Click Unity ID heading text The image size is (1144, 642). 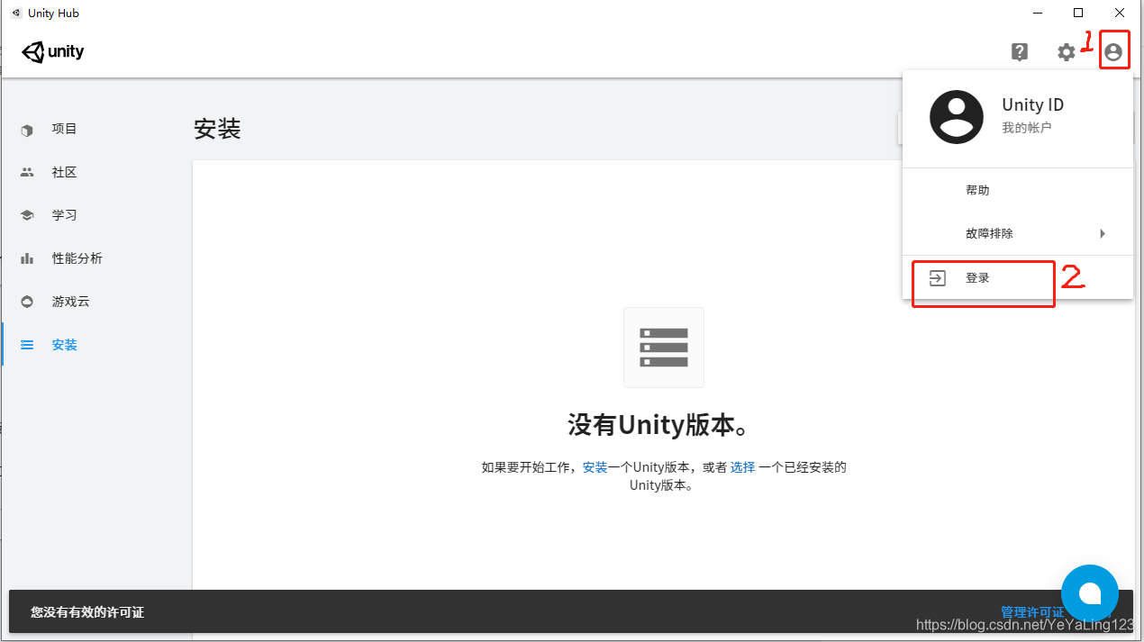tap(1032, 104)
